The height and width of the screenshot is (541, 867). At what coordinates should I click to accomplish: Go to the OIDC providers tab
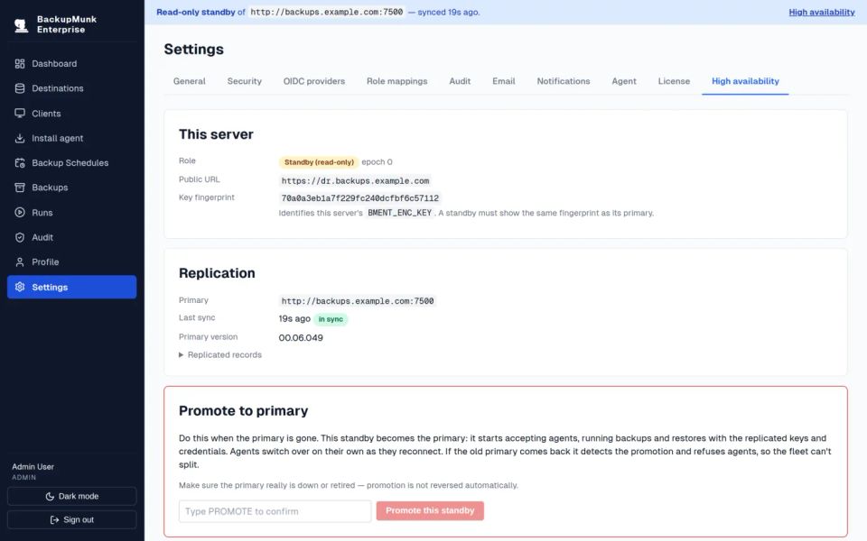click(314, 81)
